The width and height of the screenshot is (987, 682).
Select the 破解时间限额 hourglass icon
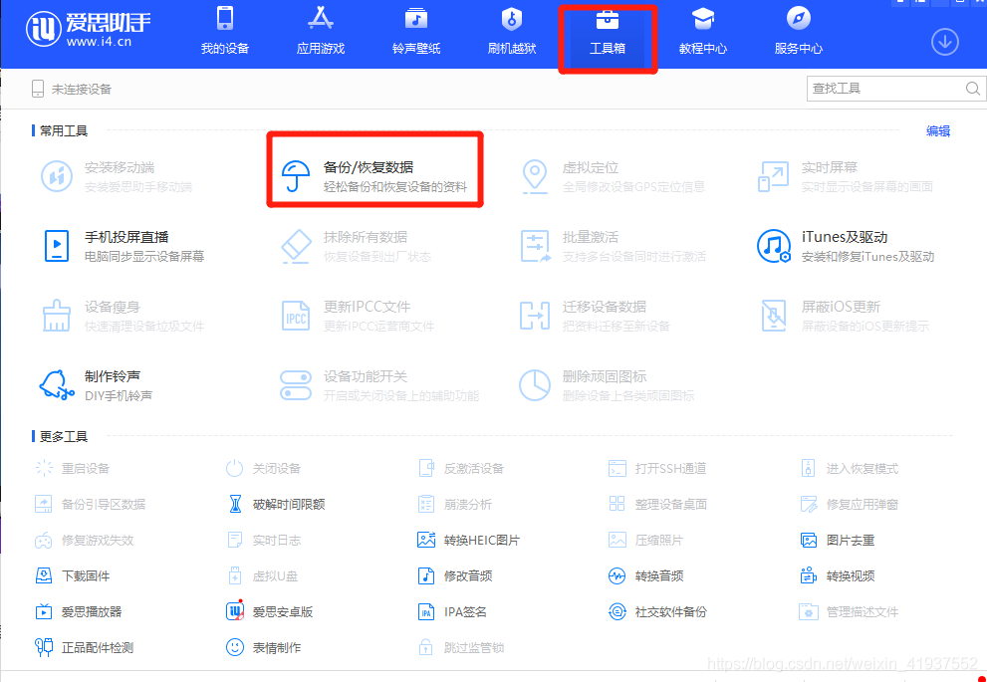[x=235, y=505]
